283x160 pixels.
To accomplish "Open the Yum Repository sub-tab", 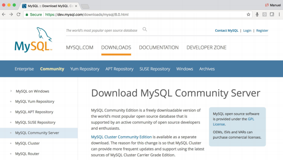I will 85,69.
